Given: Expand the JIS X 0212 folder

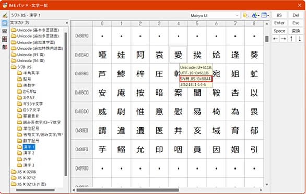Looking at the screenshot, I should (23, 178).
